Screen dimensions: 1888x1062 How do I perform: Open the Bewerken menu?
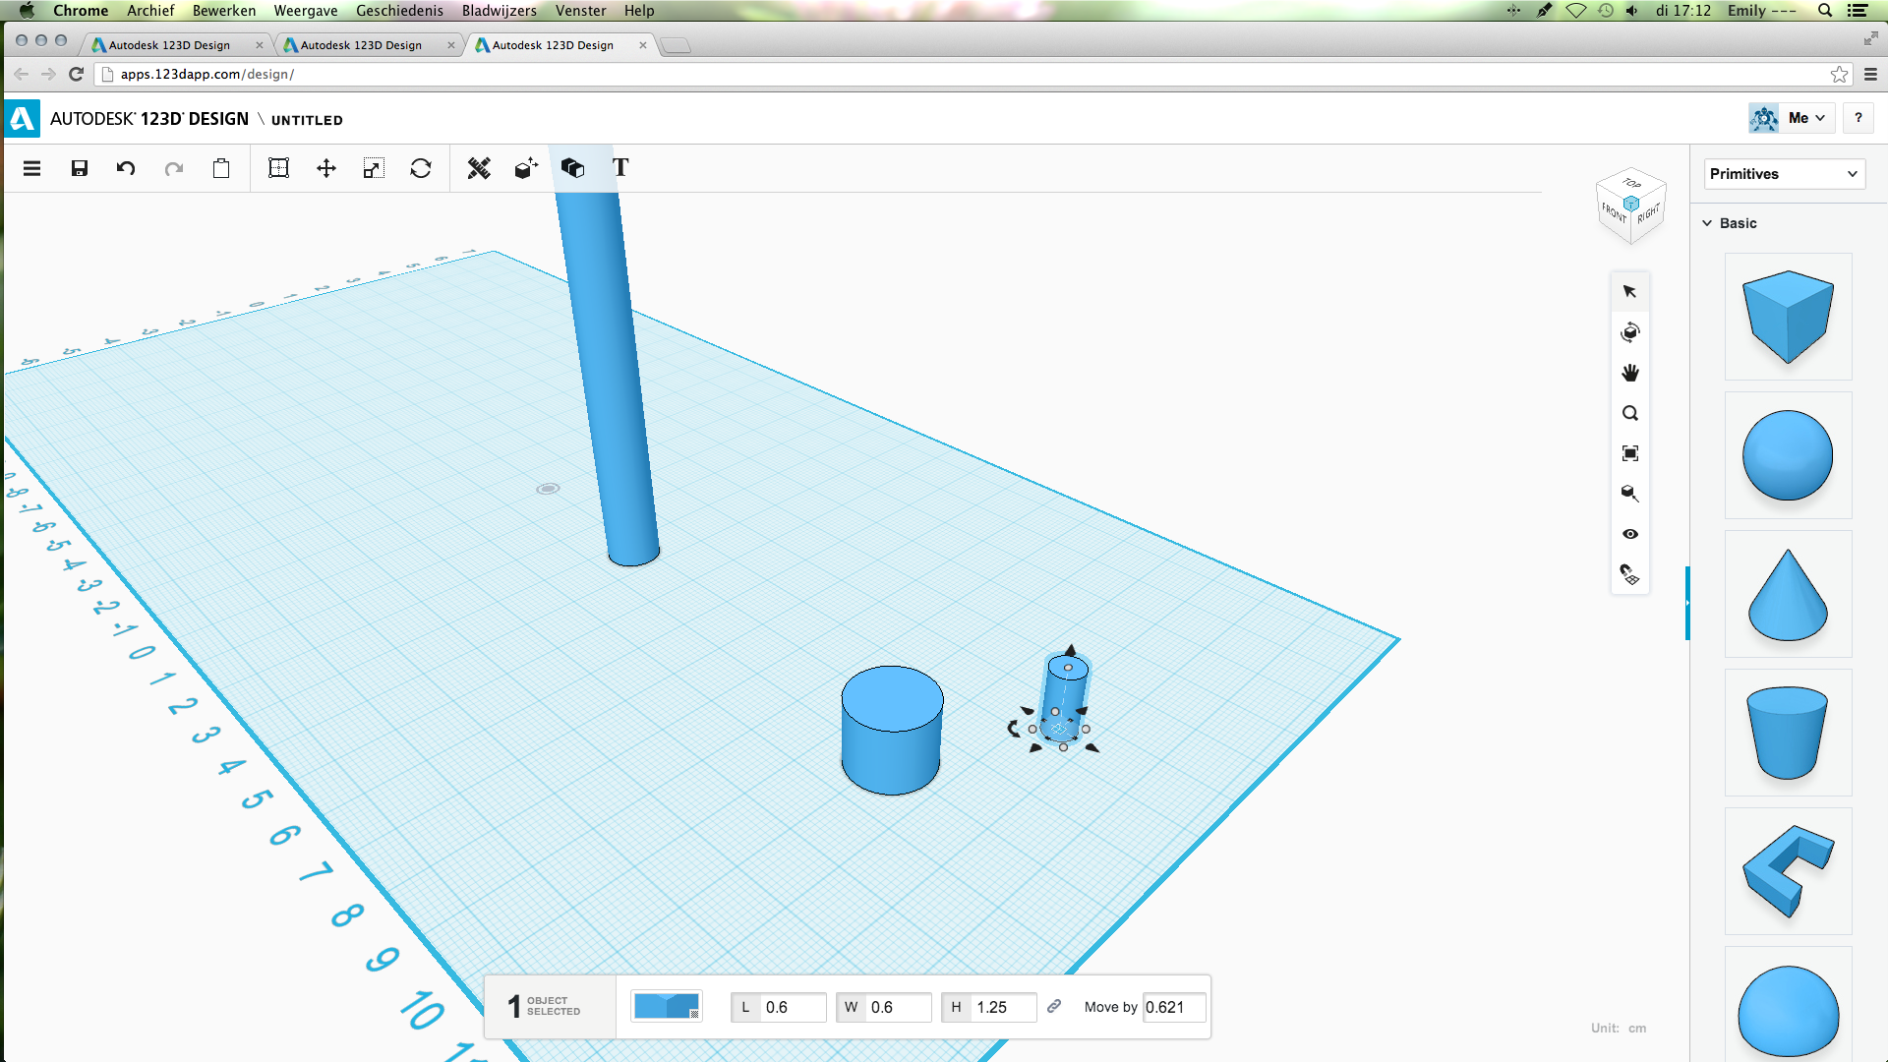click(224, 11)
